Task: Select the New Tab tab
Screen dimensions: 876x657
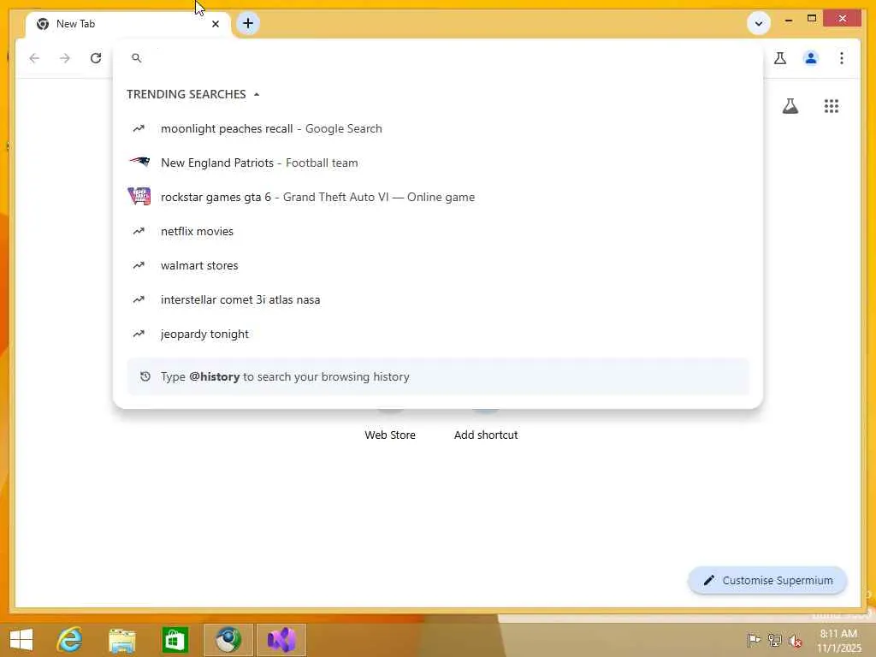Action: coord(128,24)
